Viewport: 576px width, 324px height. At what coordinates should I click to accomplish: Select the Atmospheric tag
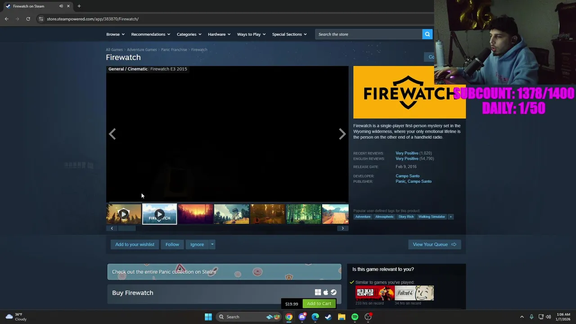pyautogui.click(x=384, y=217)
